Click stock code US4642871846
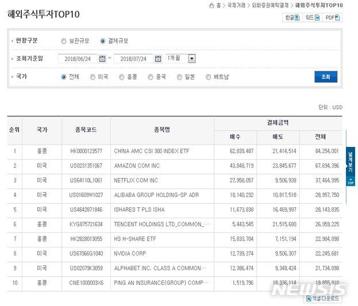Screen dimensions: 358x306 (x=86, y=210)
